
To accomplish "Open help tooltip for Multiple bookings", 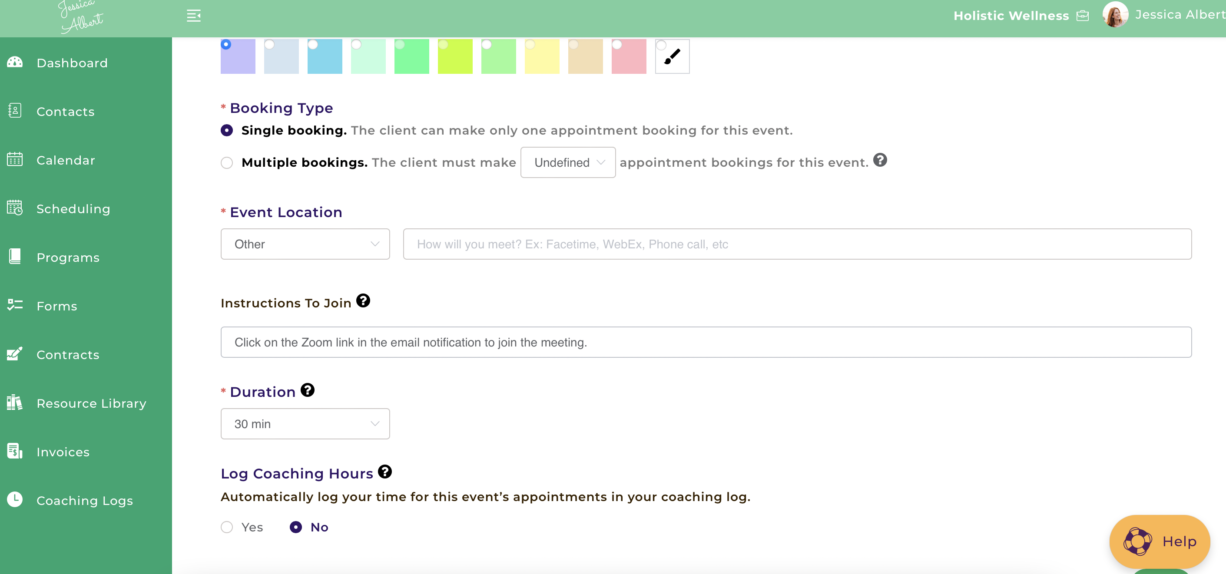I will coord(880,160).
